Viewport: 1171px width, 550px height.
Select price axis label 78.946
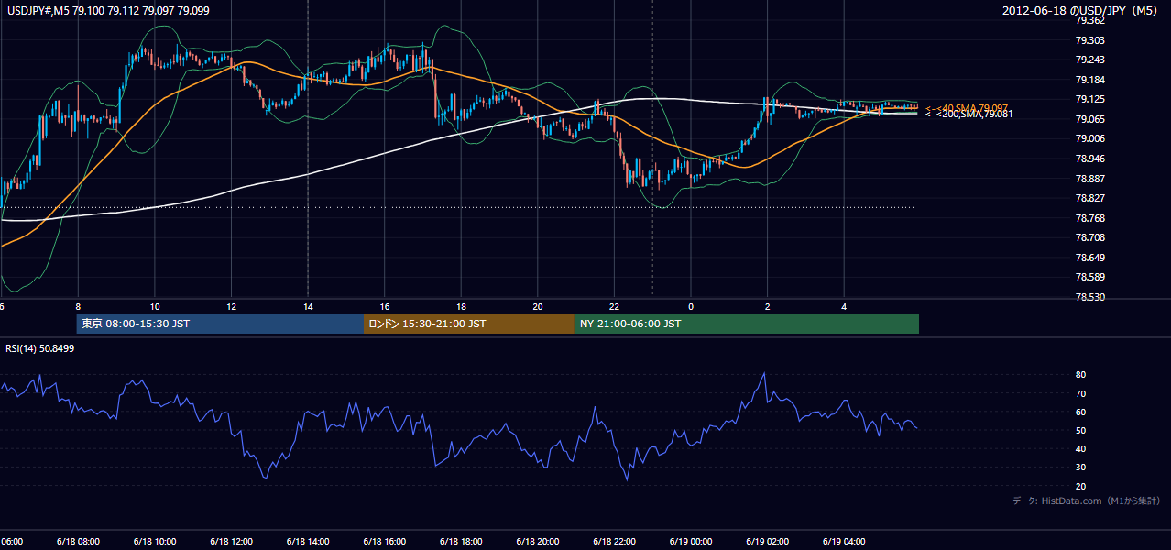(1089, 159)
